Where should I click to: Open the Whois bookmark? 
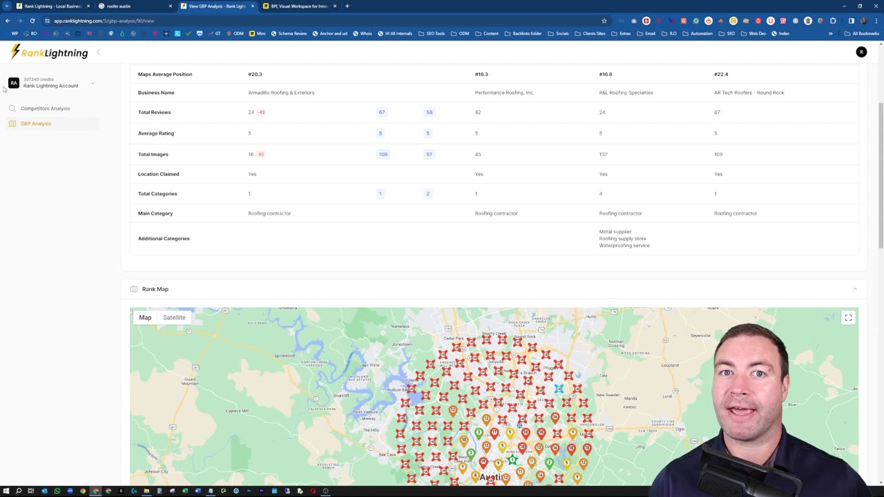click(x=363, y=33)
